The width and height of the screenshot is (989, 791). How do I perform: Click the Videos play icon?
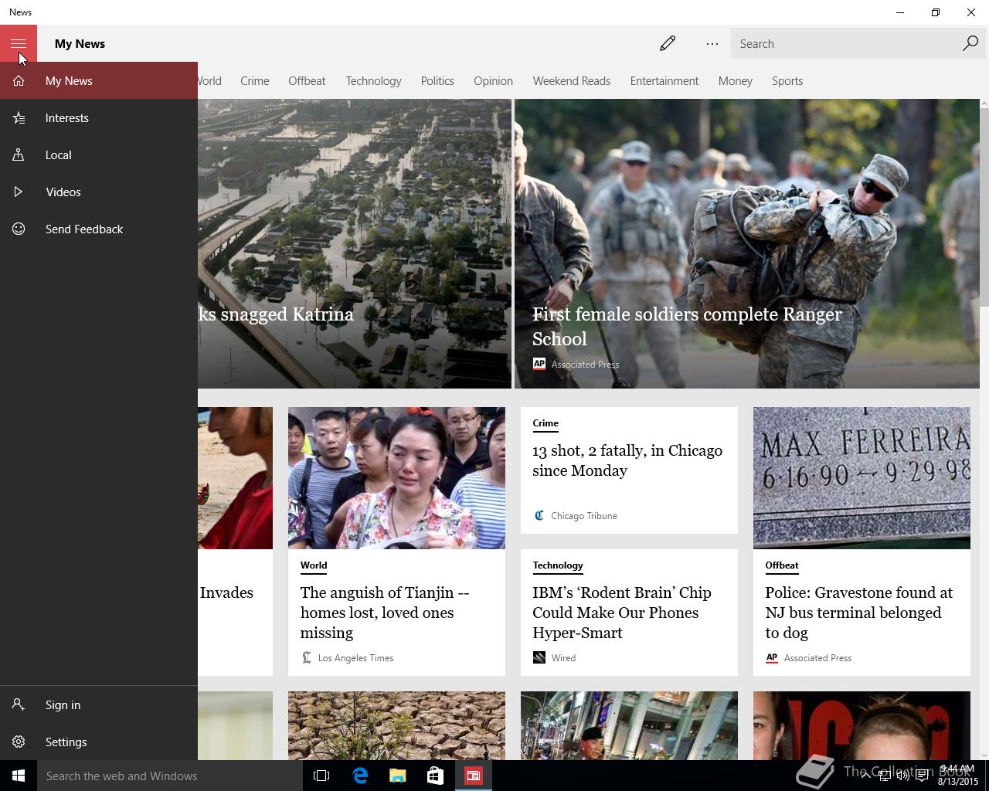click(x=19, y=192)
